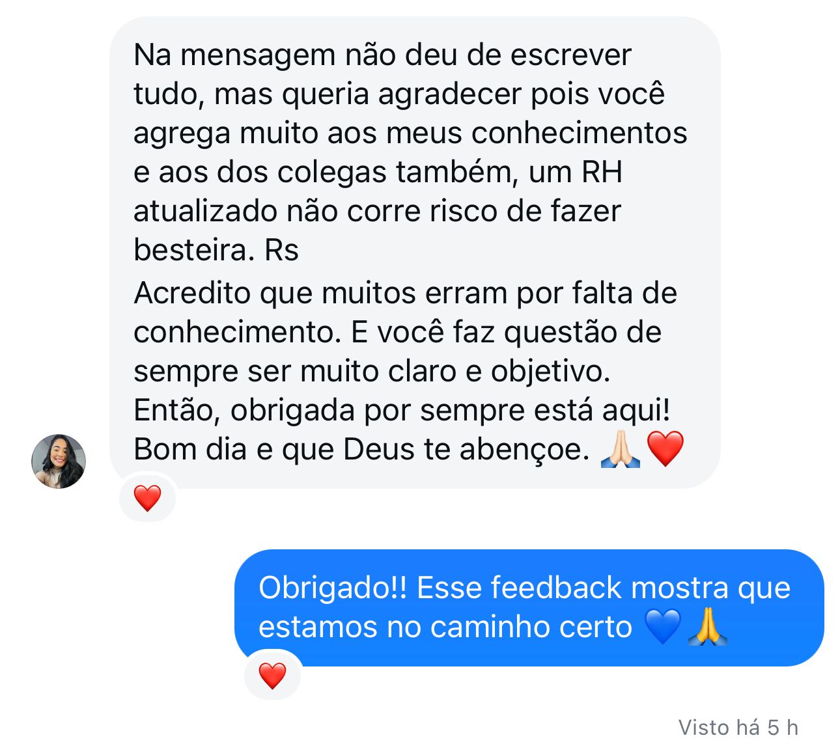Select the blue heart emoji in the reply
The height and width of the screenshot is (755, 840).
(663, 627)
